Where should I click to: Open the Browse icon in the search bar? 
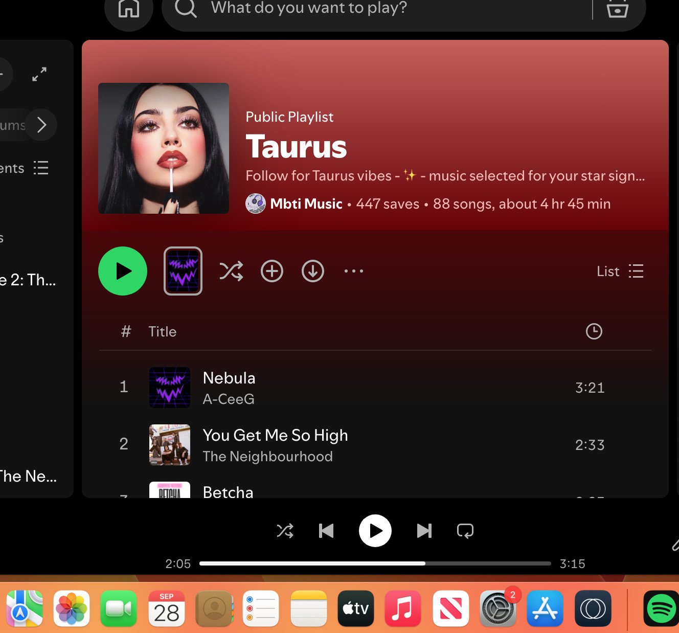[x=617, y=9]
